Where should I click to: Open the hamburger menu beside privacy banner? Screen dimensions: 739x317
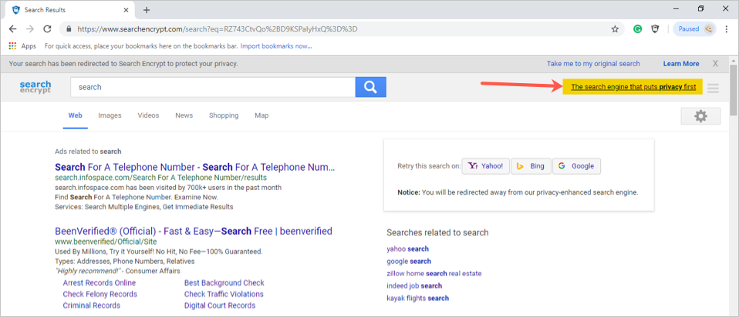(x=713, y=88)
